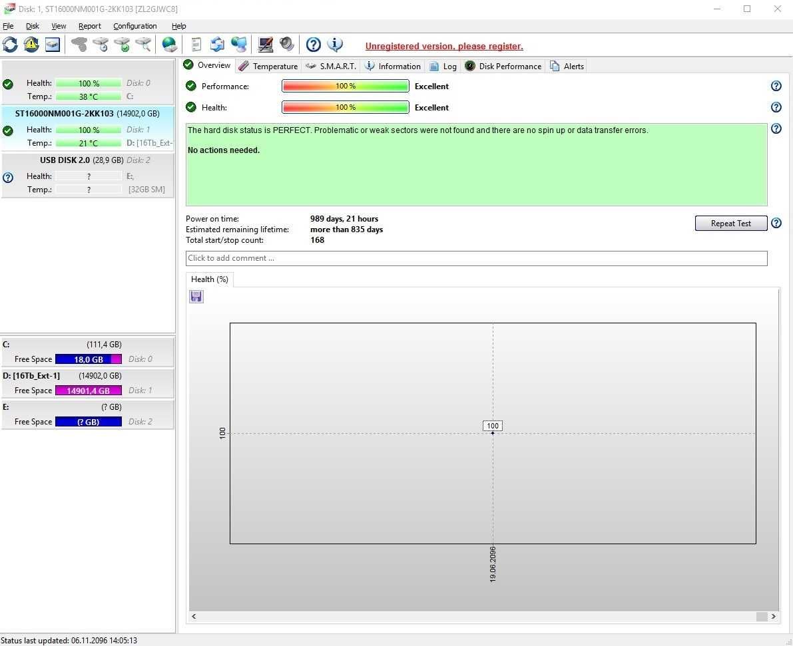Click the 100 data point on health graph
Image resolution: width=793 pixels, height=646 pixels.
[x=493, y=432]
